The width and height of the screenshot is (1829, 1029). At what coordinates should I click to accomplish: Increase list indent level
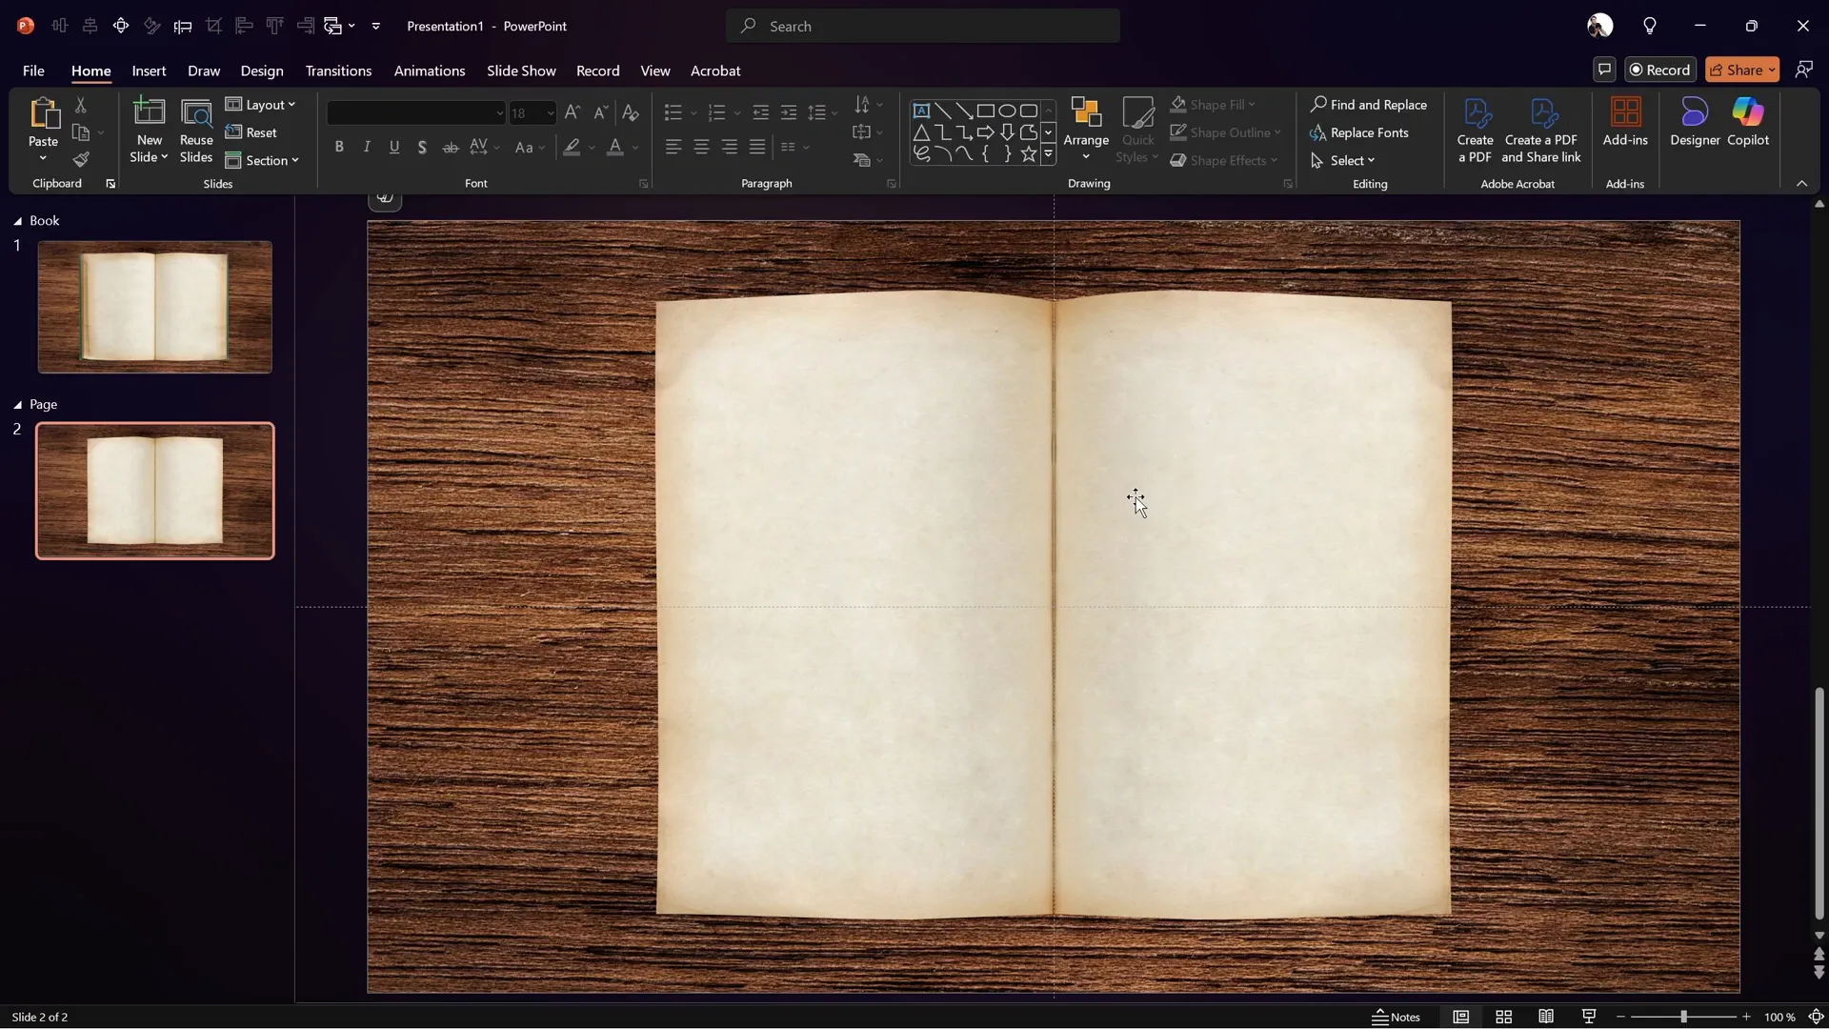click(x=789, y=112)
